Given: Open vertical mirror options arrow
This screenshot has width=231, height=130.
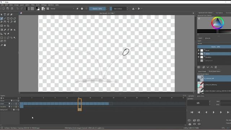Looking at the screenshot, I should point(141,9).
